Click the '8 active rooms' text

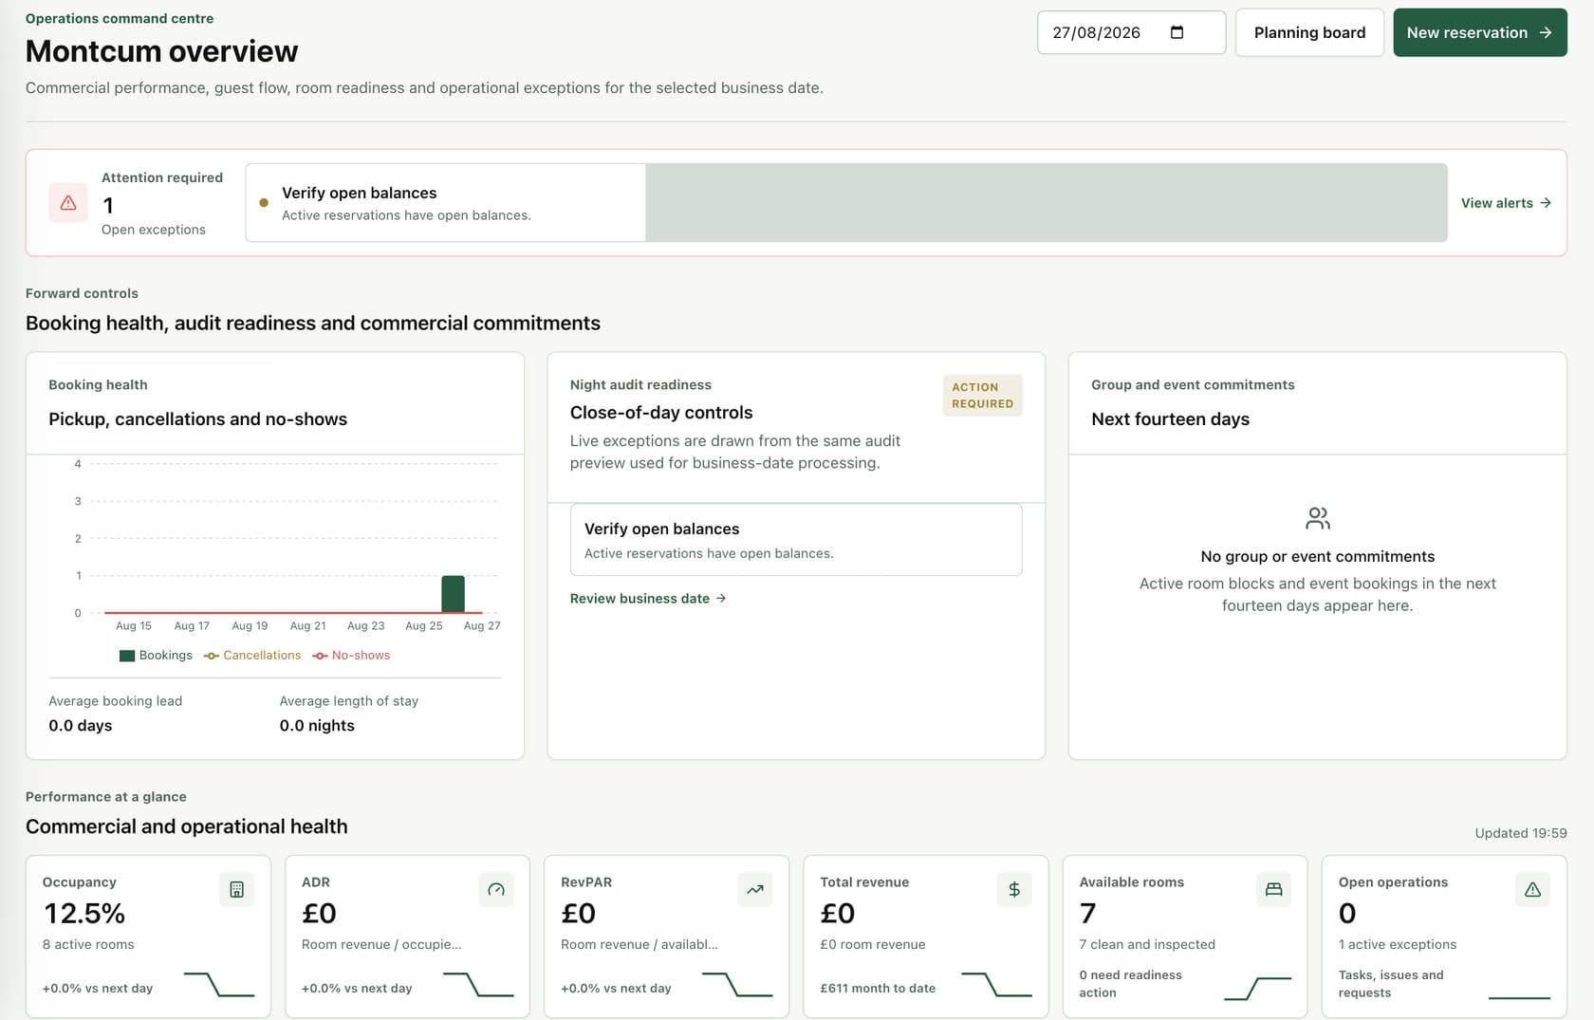point(88,944)
